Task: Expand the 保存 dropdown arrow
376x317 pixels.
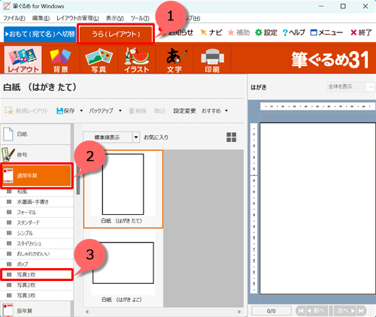Action: tap(81, 110)
